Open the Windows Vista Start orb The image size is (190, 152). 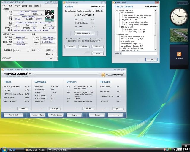tap(4, 150)
